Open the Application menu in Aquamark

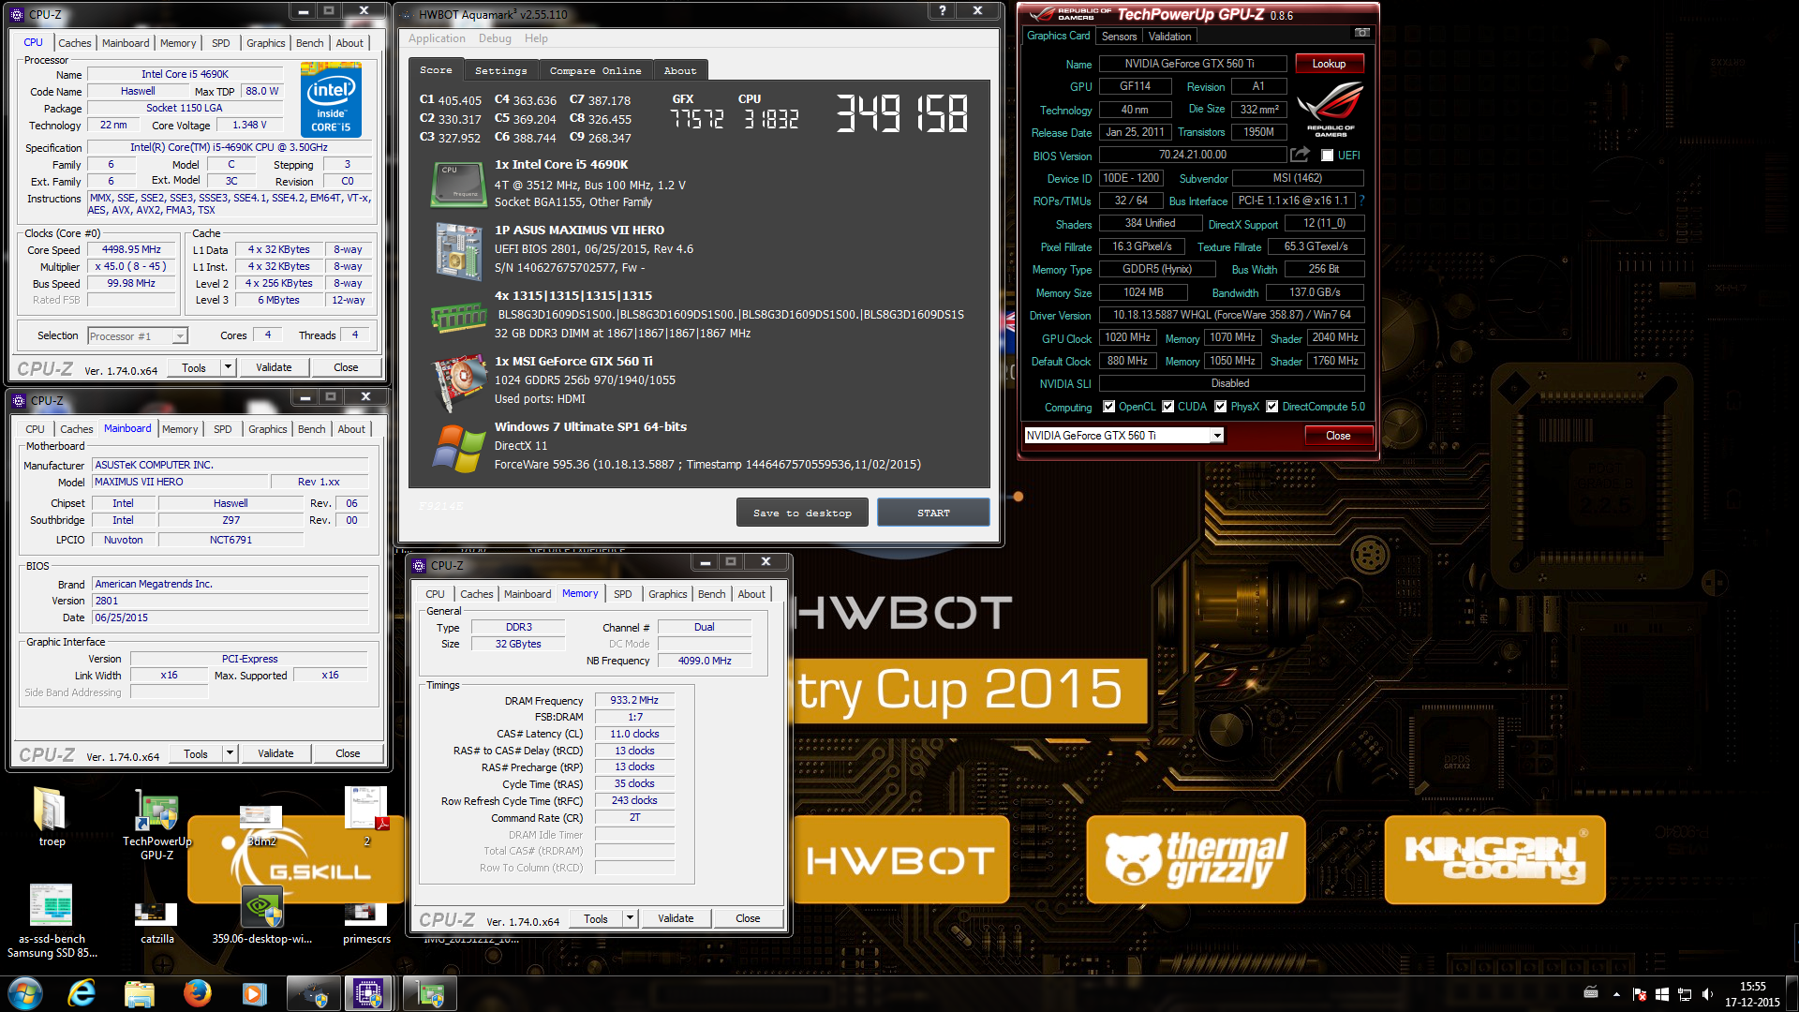437,38
